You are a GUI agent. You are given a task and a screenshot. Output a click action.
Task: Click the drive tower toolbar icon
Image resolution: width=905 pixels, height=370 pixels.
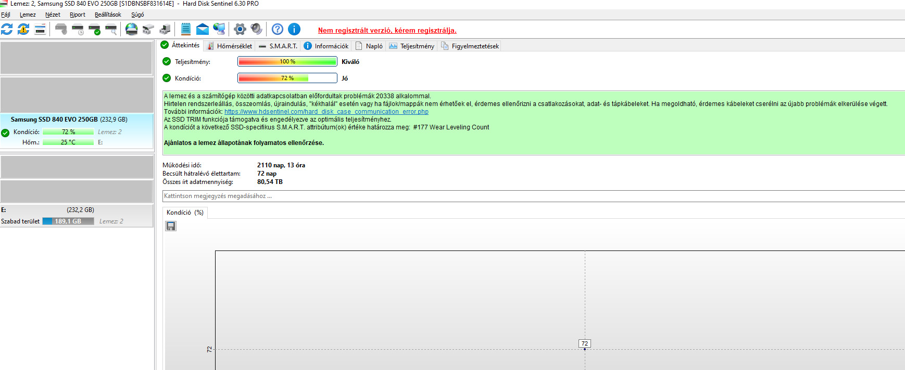pos(165,29)
